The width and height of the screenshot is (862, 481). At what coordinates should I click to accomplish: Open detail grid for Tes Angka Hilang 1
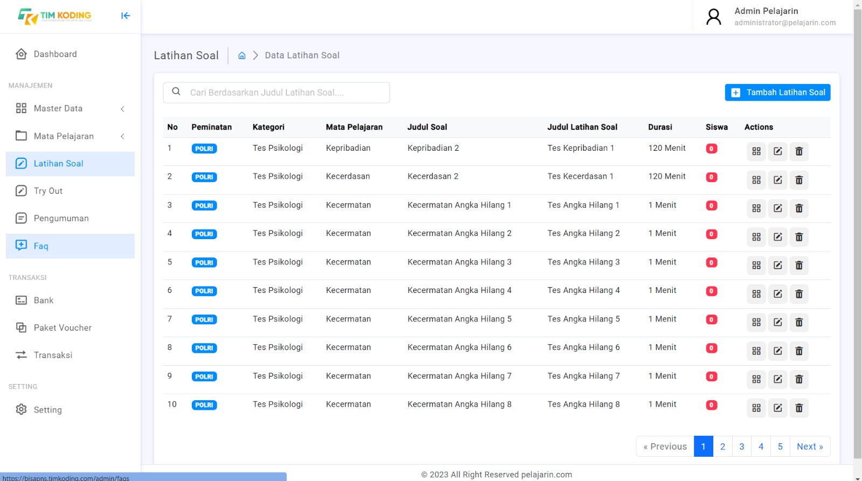click(x=756, y=208)
